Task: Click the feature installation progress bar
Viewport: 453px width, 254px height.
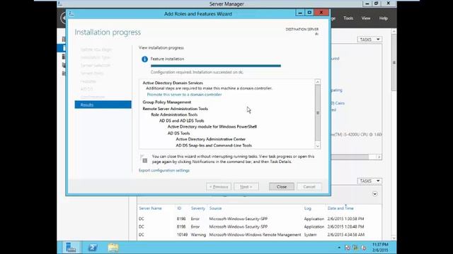Action: pos(216,66)
